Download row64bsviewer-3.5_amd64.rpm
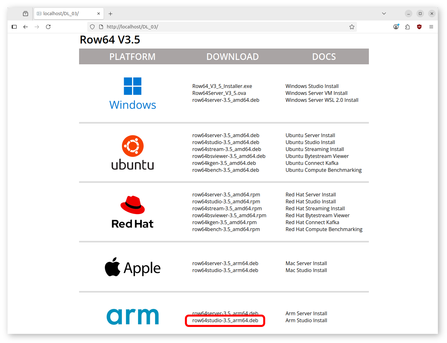 (x=229, y=215)
